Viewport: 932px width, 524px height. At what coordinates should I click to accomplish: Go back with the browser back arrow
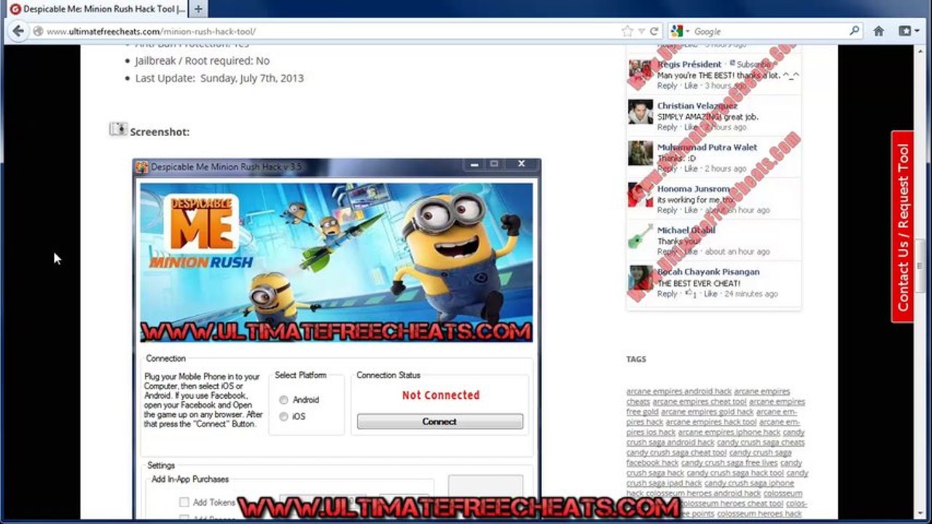coord(17,31)
